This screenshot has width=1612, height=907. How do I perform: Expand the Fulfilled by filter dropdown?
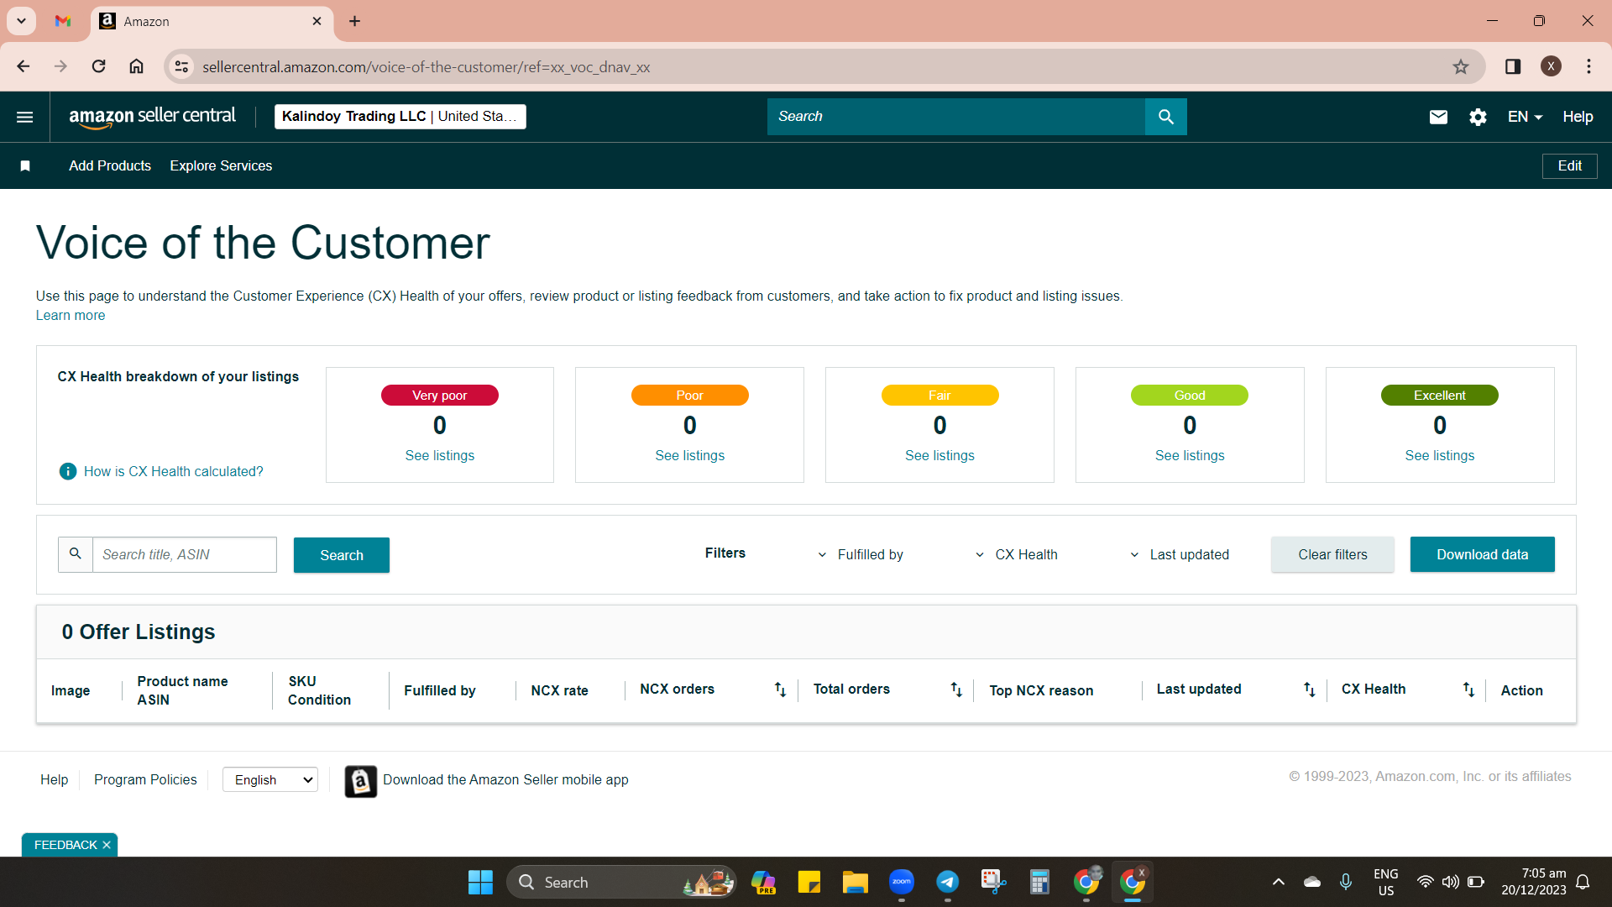[861, 554]
